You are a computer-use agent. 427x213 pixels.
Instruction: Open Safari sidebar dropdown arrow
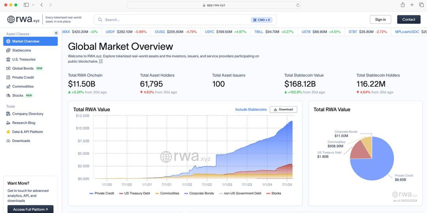[x=33, y=5]
